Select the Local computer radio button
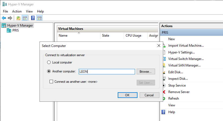This screenshot has width=223, height=121. (49, 62)
